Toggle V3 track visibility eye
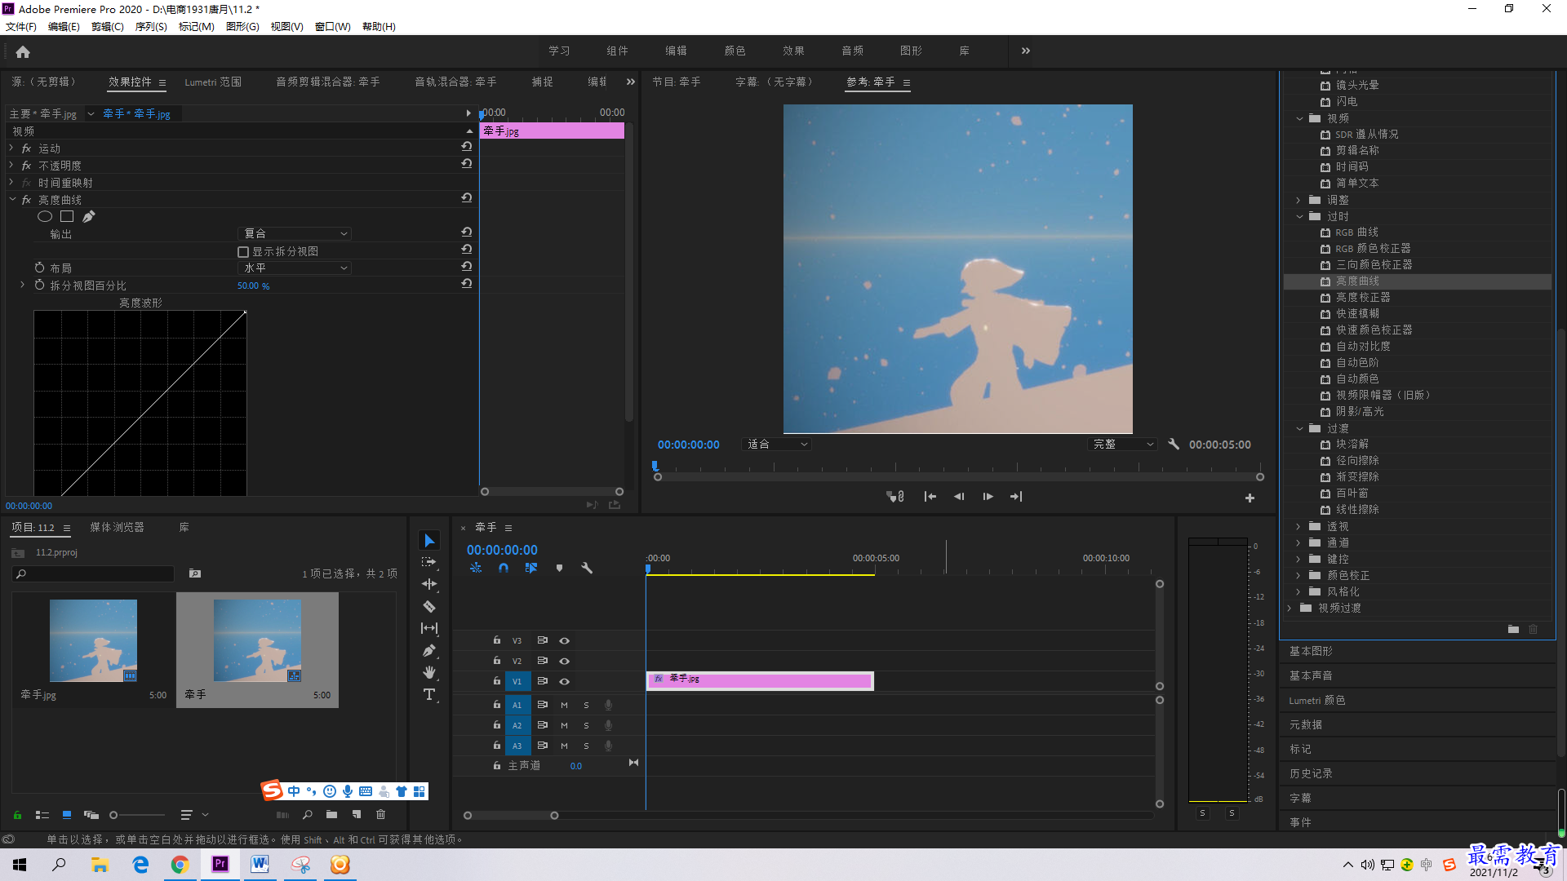The width and height of the screenshot is (1567, 881). point(564,640)
